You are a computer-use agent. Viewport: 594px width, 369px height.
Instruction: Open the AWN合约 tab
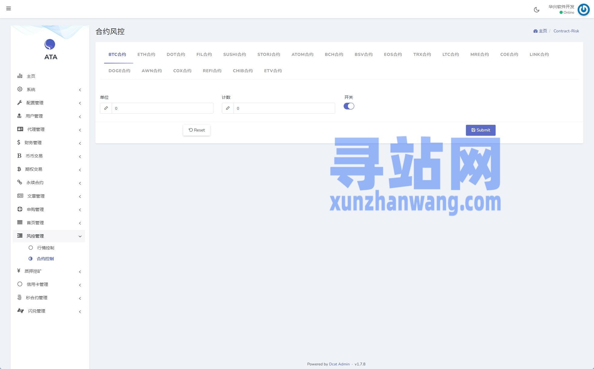[152, 71]
